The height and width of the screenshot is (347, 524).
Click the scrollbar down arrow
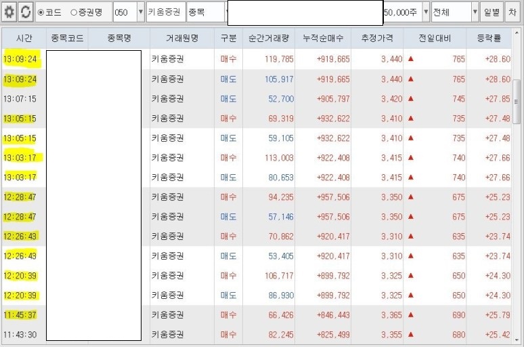click(x=518, y=340)
